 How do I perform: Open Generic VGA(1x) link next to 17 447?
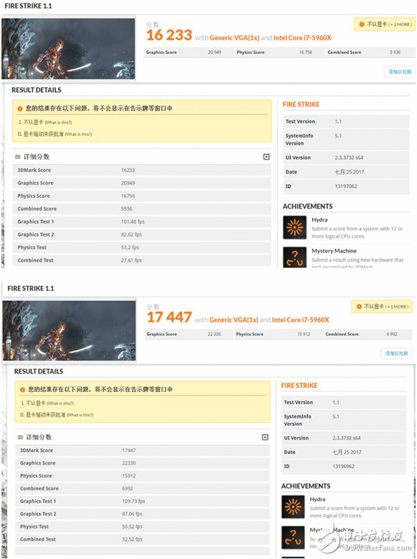point(233,320)
